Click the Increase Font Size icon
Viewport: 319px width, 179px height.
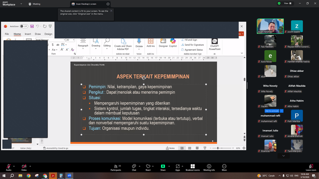point(62,50)
